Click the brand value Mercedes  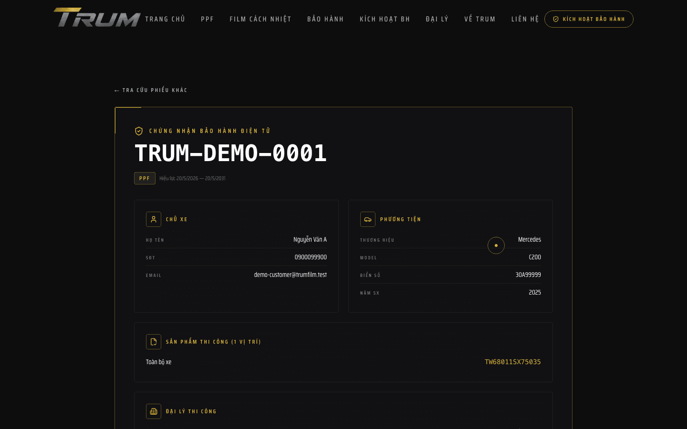click(x=530, y=239)
